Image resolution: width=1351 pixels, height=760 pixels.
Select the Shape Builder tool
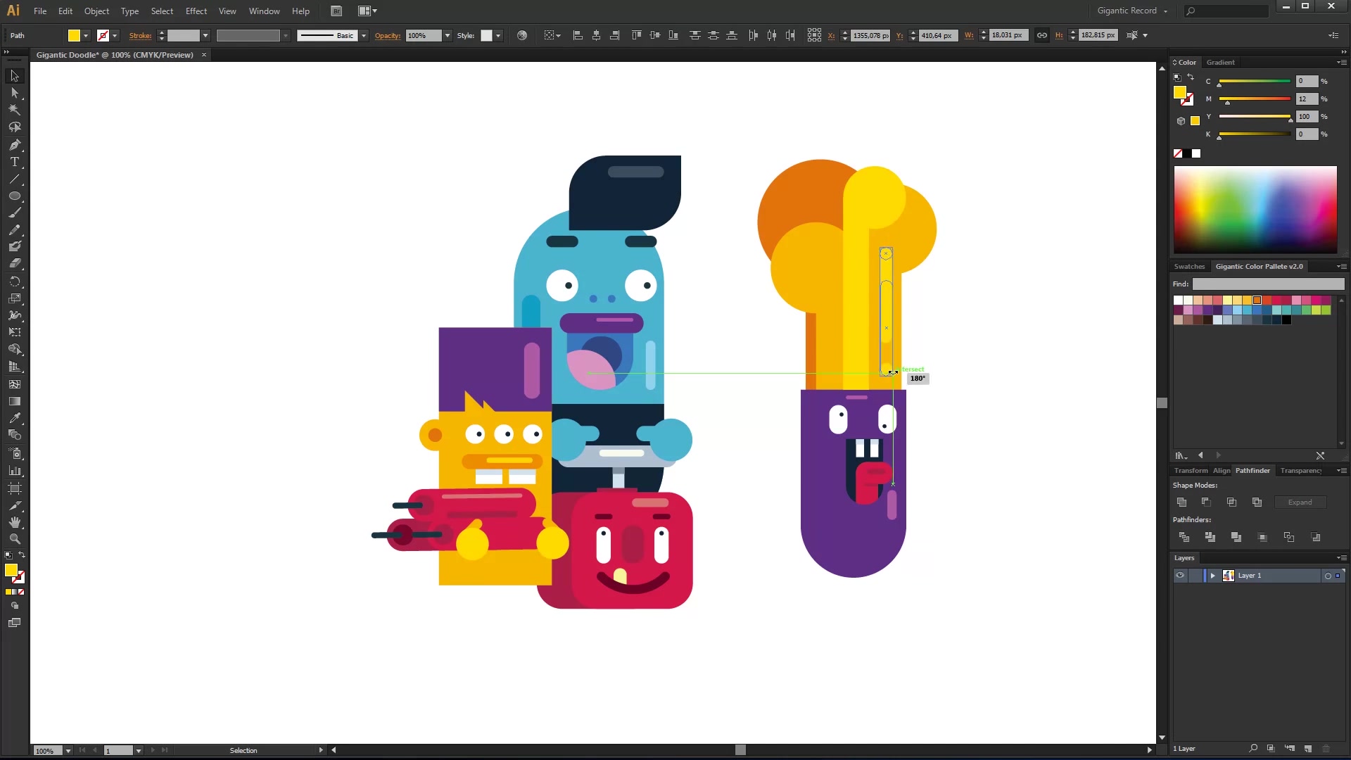tap(14, 350)
